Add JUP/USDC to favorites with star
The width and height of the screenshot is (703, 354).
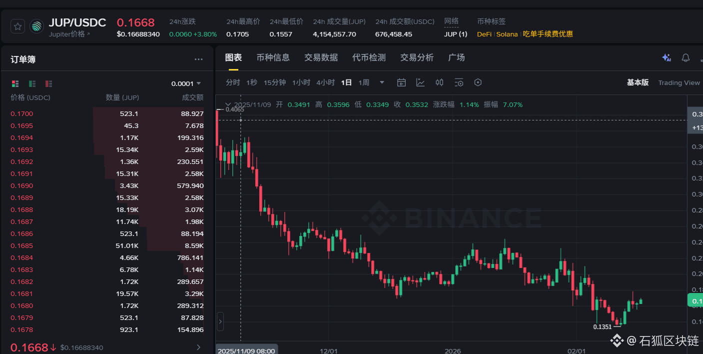(x=18, y=26)
